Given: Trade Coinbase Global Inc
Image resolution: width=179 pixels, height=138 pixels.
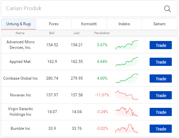Looking at the screenshot, I should (x=161, y=79).
